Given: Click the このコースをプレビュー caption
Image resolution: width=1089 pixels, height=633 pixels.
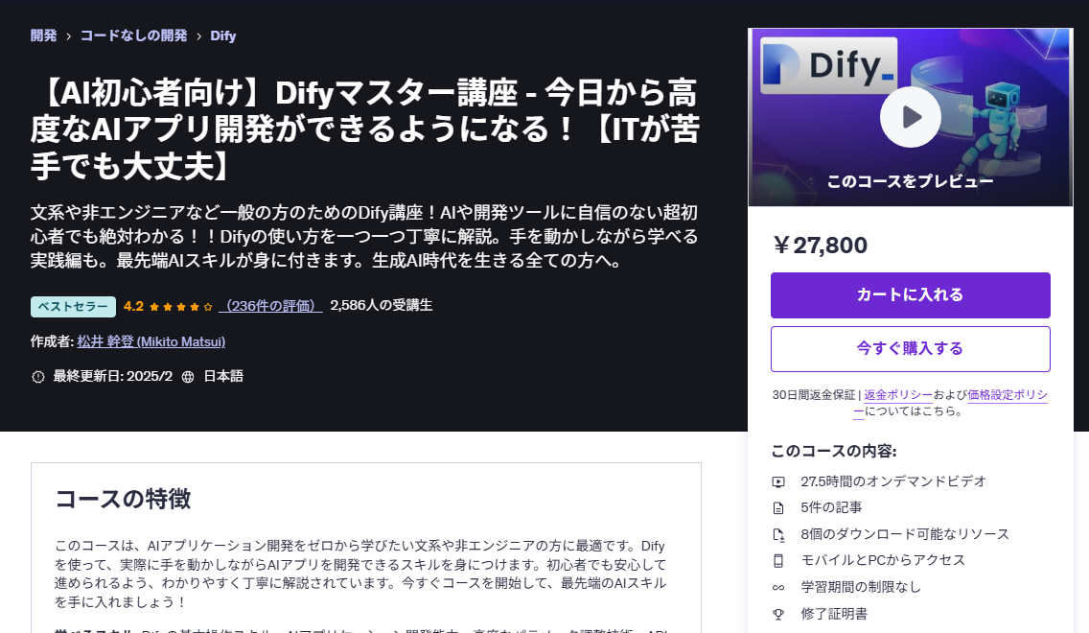Looking at the screenshot, I should click(x=911, y=181).
